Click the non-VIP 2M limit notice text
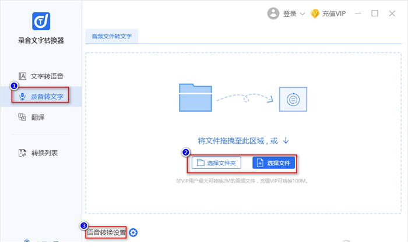408x251 pixels. 242,181
